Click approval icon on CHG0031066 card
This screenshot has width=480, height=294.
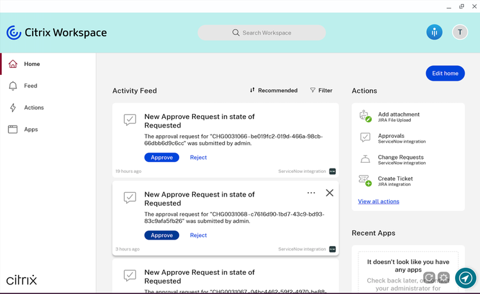pos(130,120)
